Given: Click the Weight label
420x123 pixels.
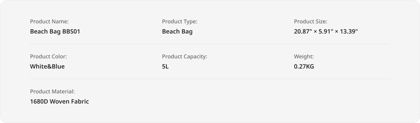Looking at the screenshot, I should [x=304, y=57].
